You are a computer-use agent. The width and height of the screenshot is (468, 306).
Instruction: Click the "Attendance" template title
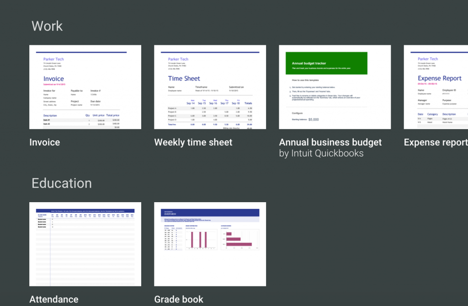tap(54, 300)
